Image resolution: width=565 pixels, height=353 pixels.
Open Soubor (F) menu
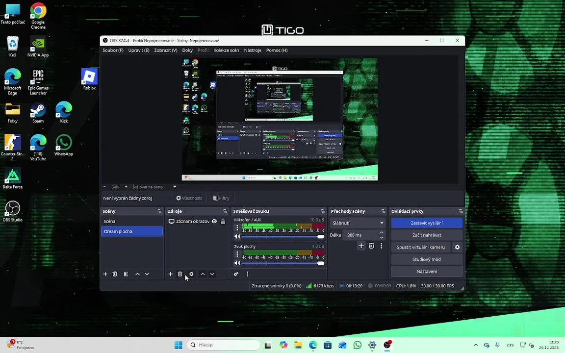click(x=113, y=50)
